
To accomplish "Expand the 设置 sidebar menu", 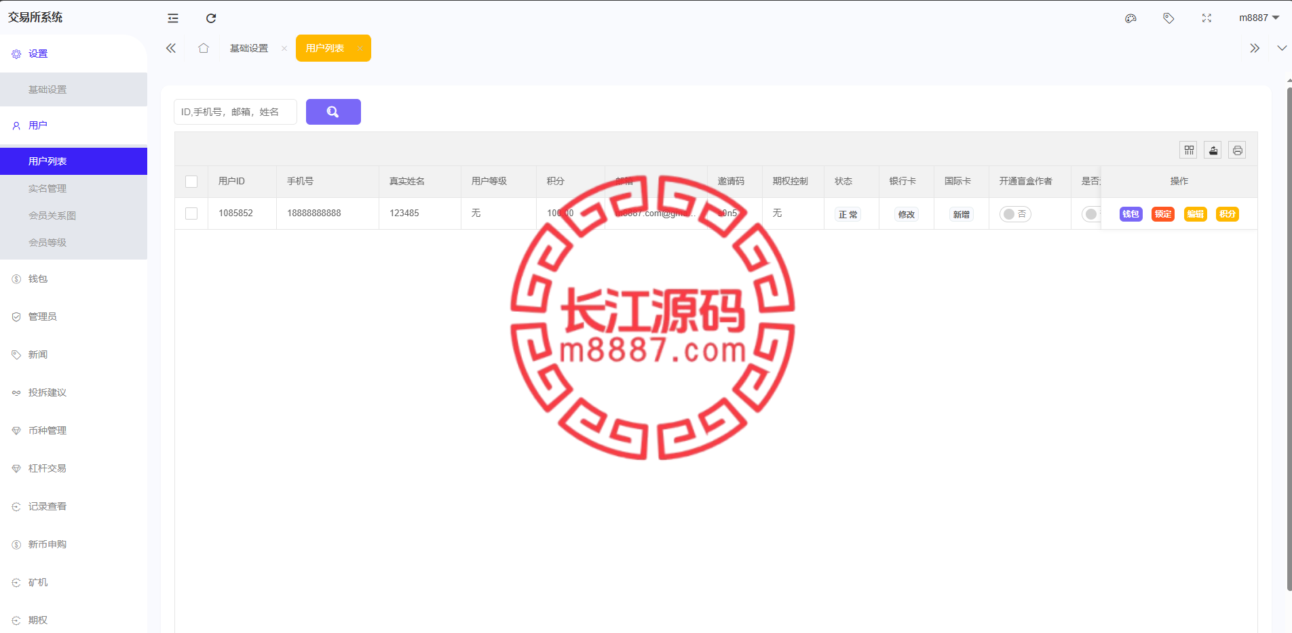I will 73,54.
